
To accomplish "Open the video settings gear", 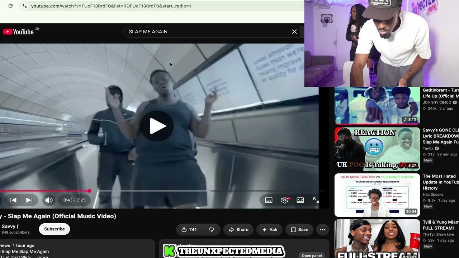I will point(285,200).
